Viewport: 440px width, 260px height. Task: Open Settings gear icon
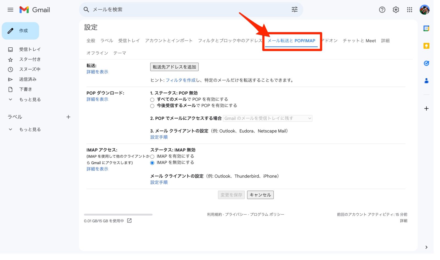click(x=396, y=10)
